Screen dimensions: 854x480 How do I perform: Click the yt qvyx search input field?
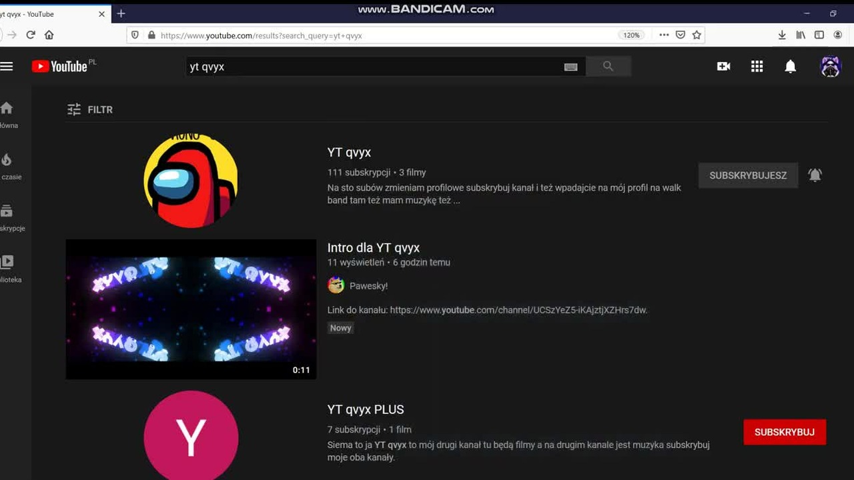pos(374,67)
